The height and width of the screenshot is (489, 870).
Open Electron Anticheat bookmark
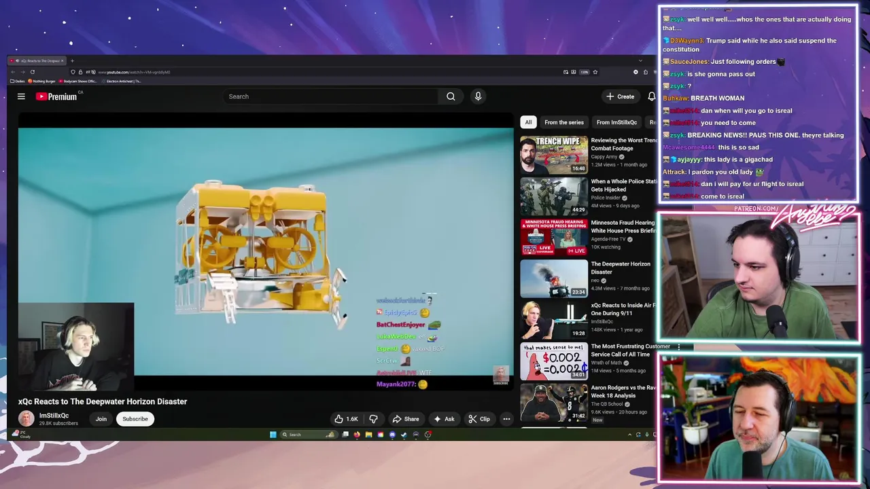point(121,81)
